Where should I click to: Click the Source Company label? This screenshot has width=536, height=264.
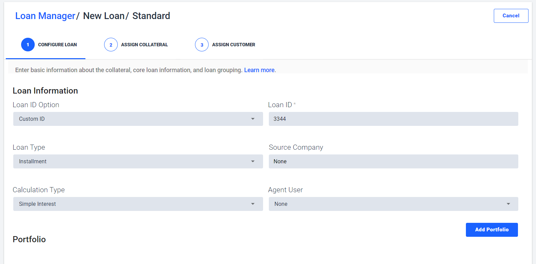296,147
